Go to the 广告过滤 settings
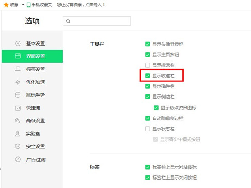This screenshot has width=251, height=188. point(35,159)
